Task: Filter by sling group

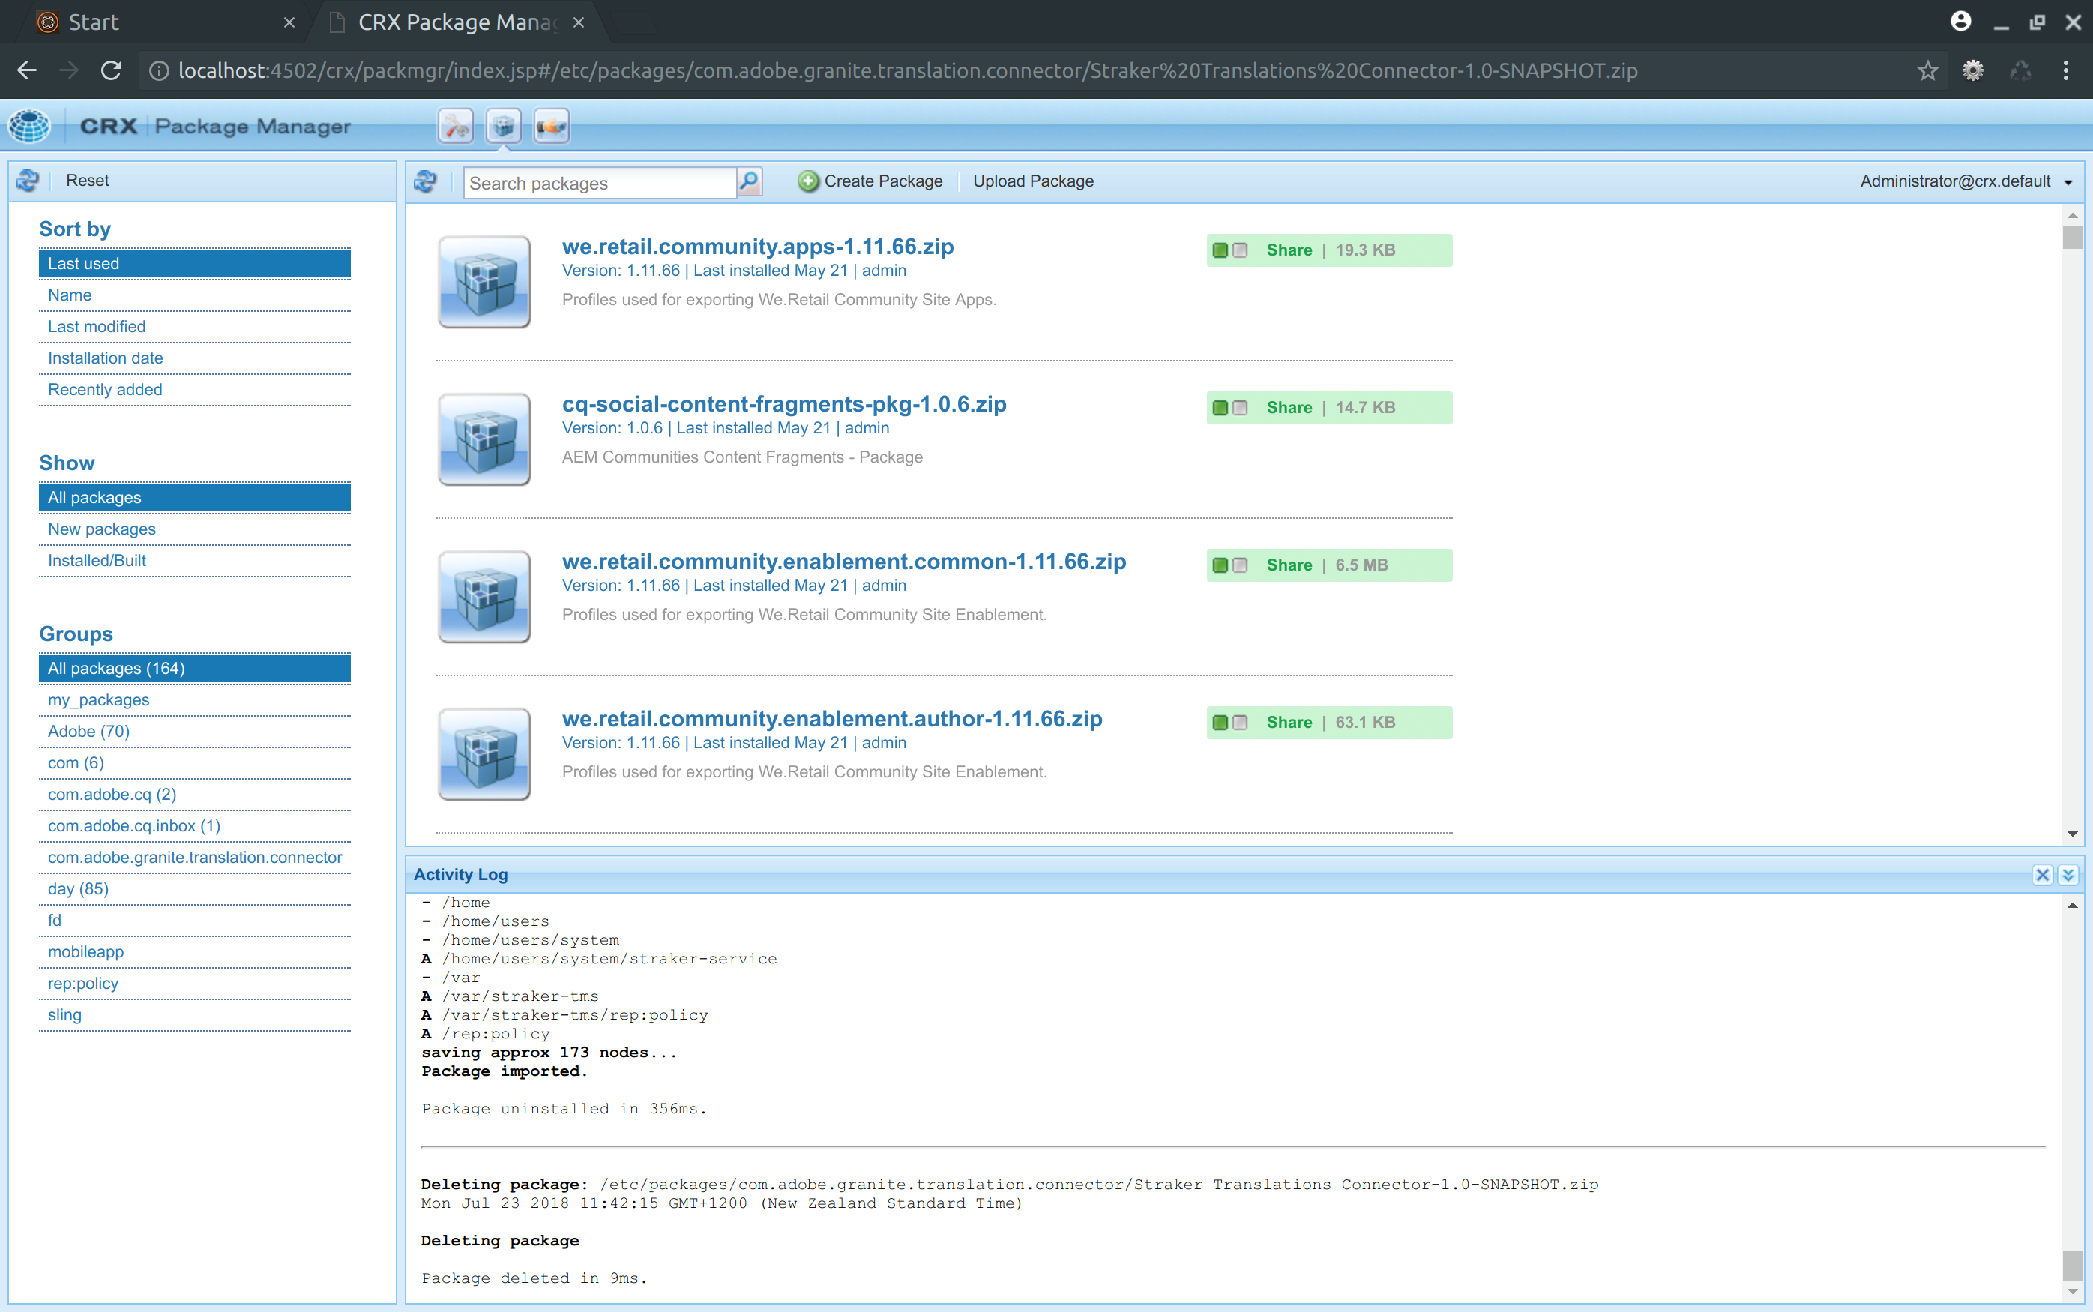Action: click(x=195, y=1015)
